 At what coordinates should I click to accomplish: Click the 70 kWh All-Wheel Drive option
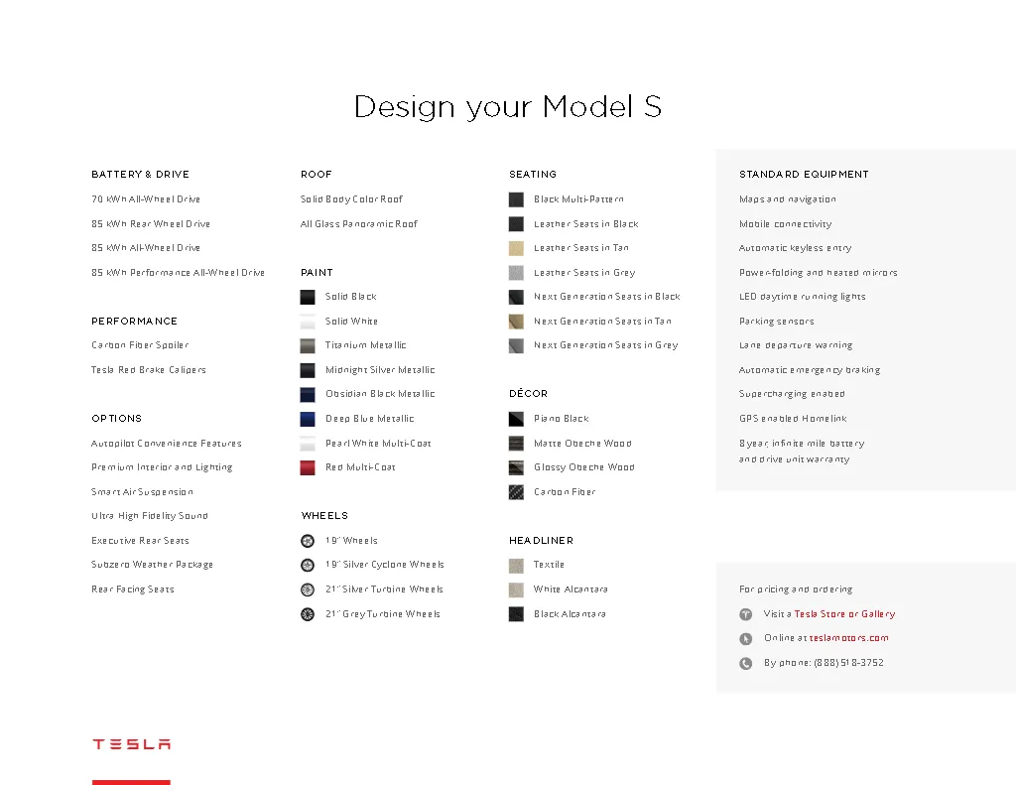146,199
